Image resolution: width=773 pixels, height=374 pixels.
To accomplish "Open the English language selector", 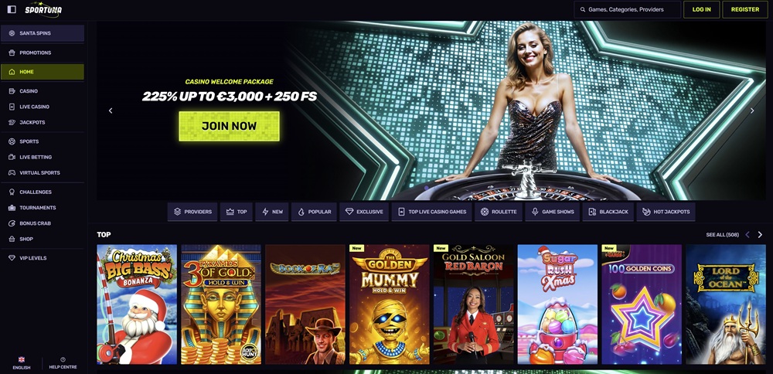I will click(x=21, y=363).
